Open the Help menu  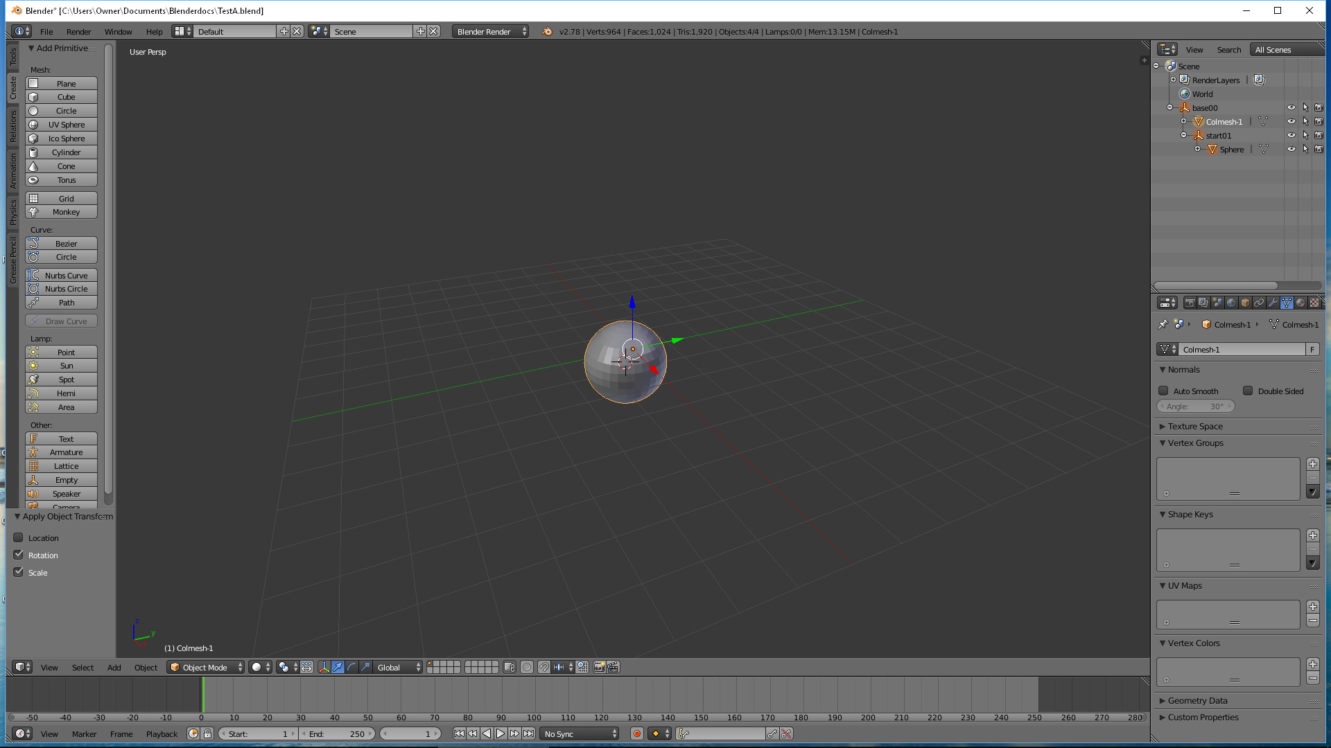tap(154, 31)
